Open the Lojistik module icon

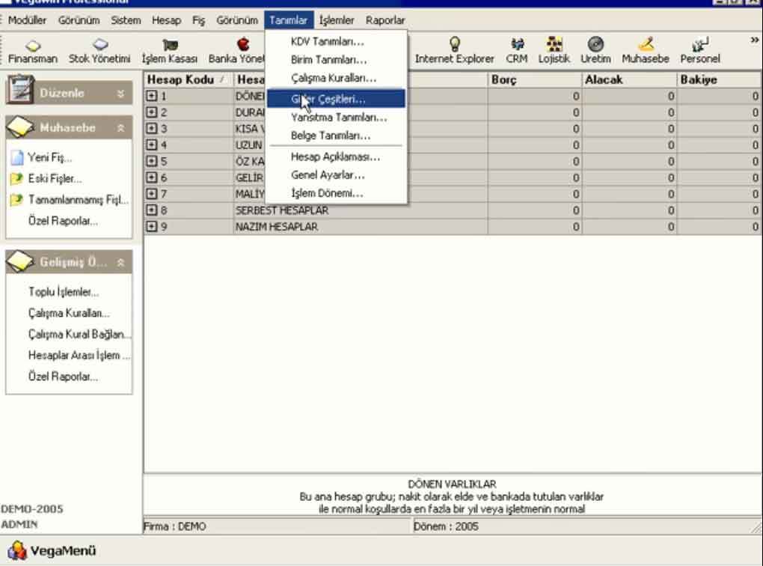(x=554, y=51)
